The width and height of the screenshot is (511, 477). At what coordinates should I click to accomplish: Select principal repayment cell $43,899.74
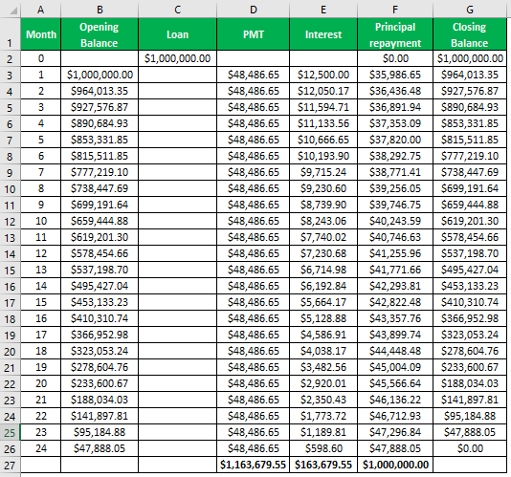click(x=395, y=335)
